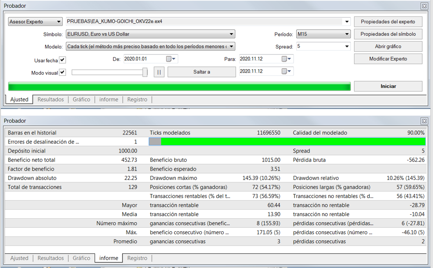Open the Ajusted tab in lower panel
This screenshot has height=268, width=433.
coord(19,258)
